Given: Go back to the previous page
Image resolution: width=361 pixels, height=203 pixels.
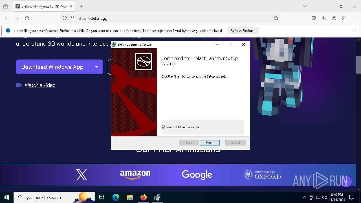Looking at the screenshot, I should click(7, 18).
